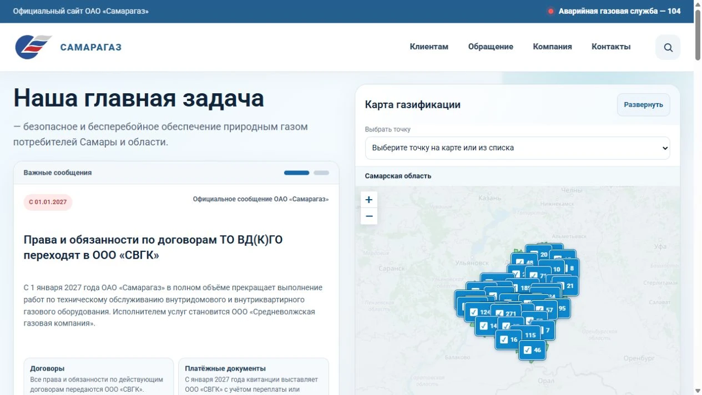Show first important message slide indicator
702x395 pixels.
296,173
